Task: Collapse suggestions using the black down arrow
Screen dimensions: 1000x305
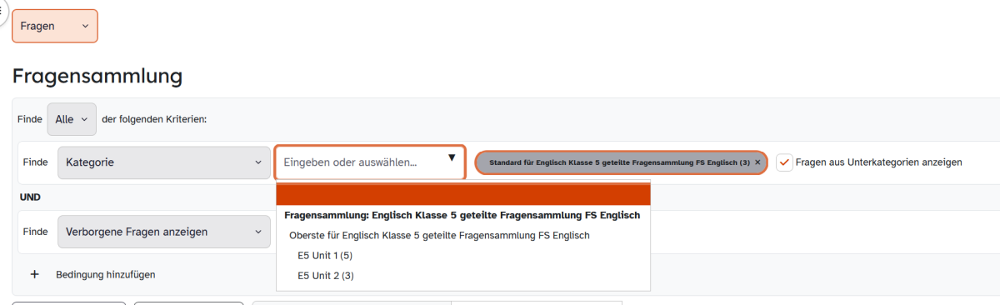Action: pos(452,157)
